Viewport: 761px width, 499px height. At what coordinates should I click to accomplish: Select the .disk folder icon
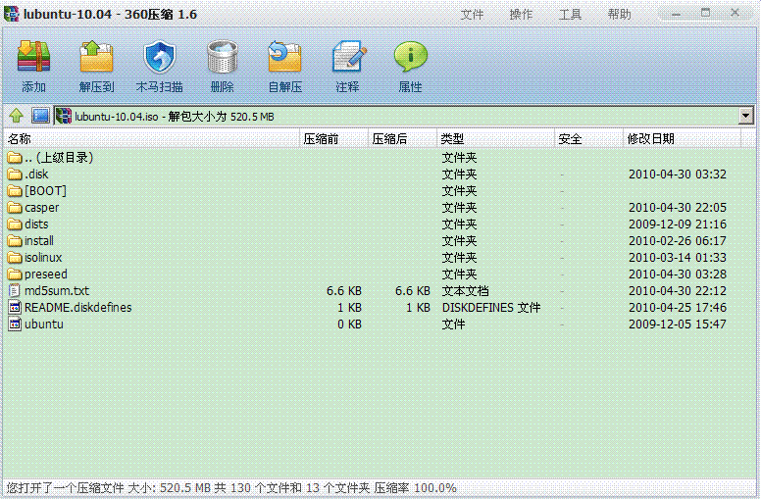point(15,175)
